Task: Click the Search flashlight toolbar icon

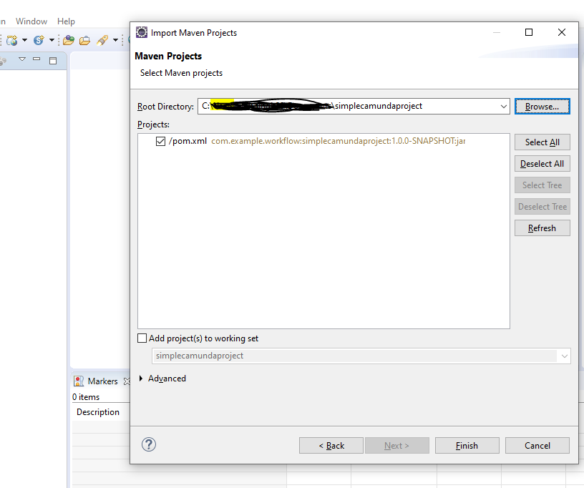Action: tap(102, 40)
